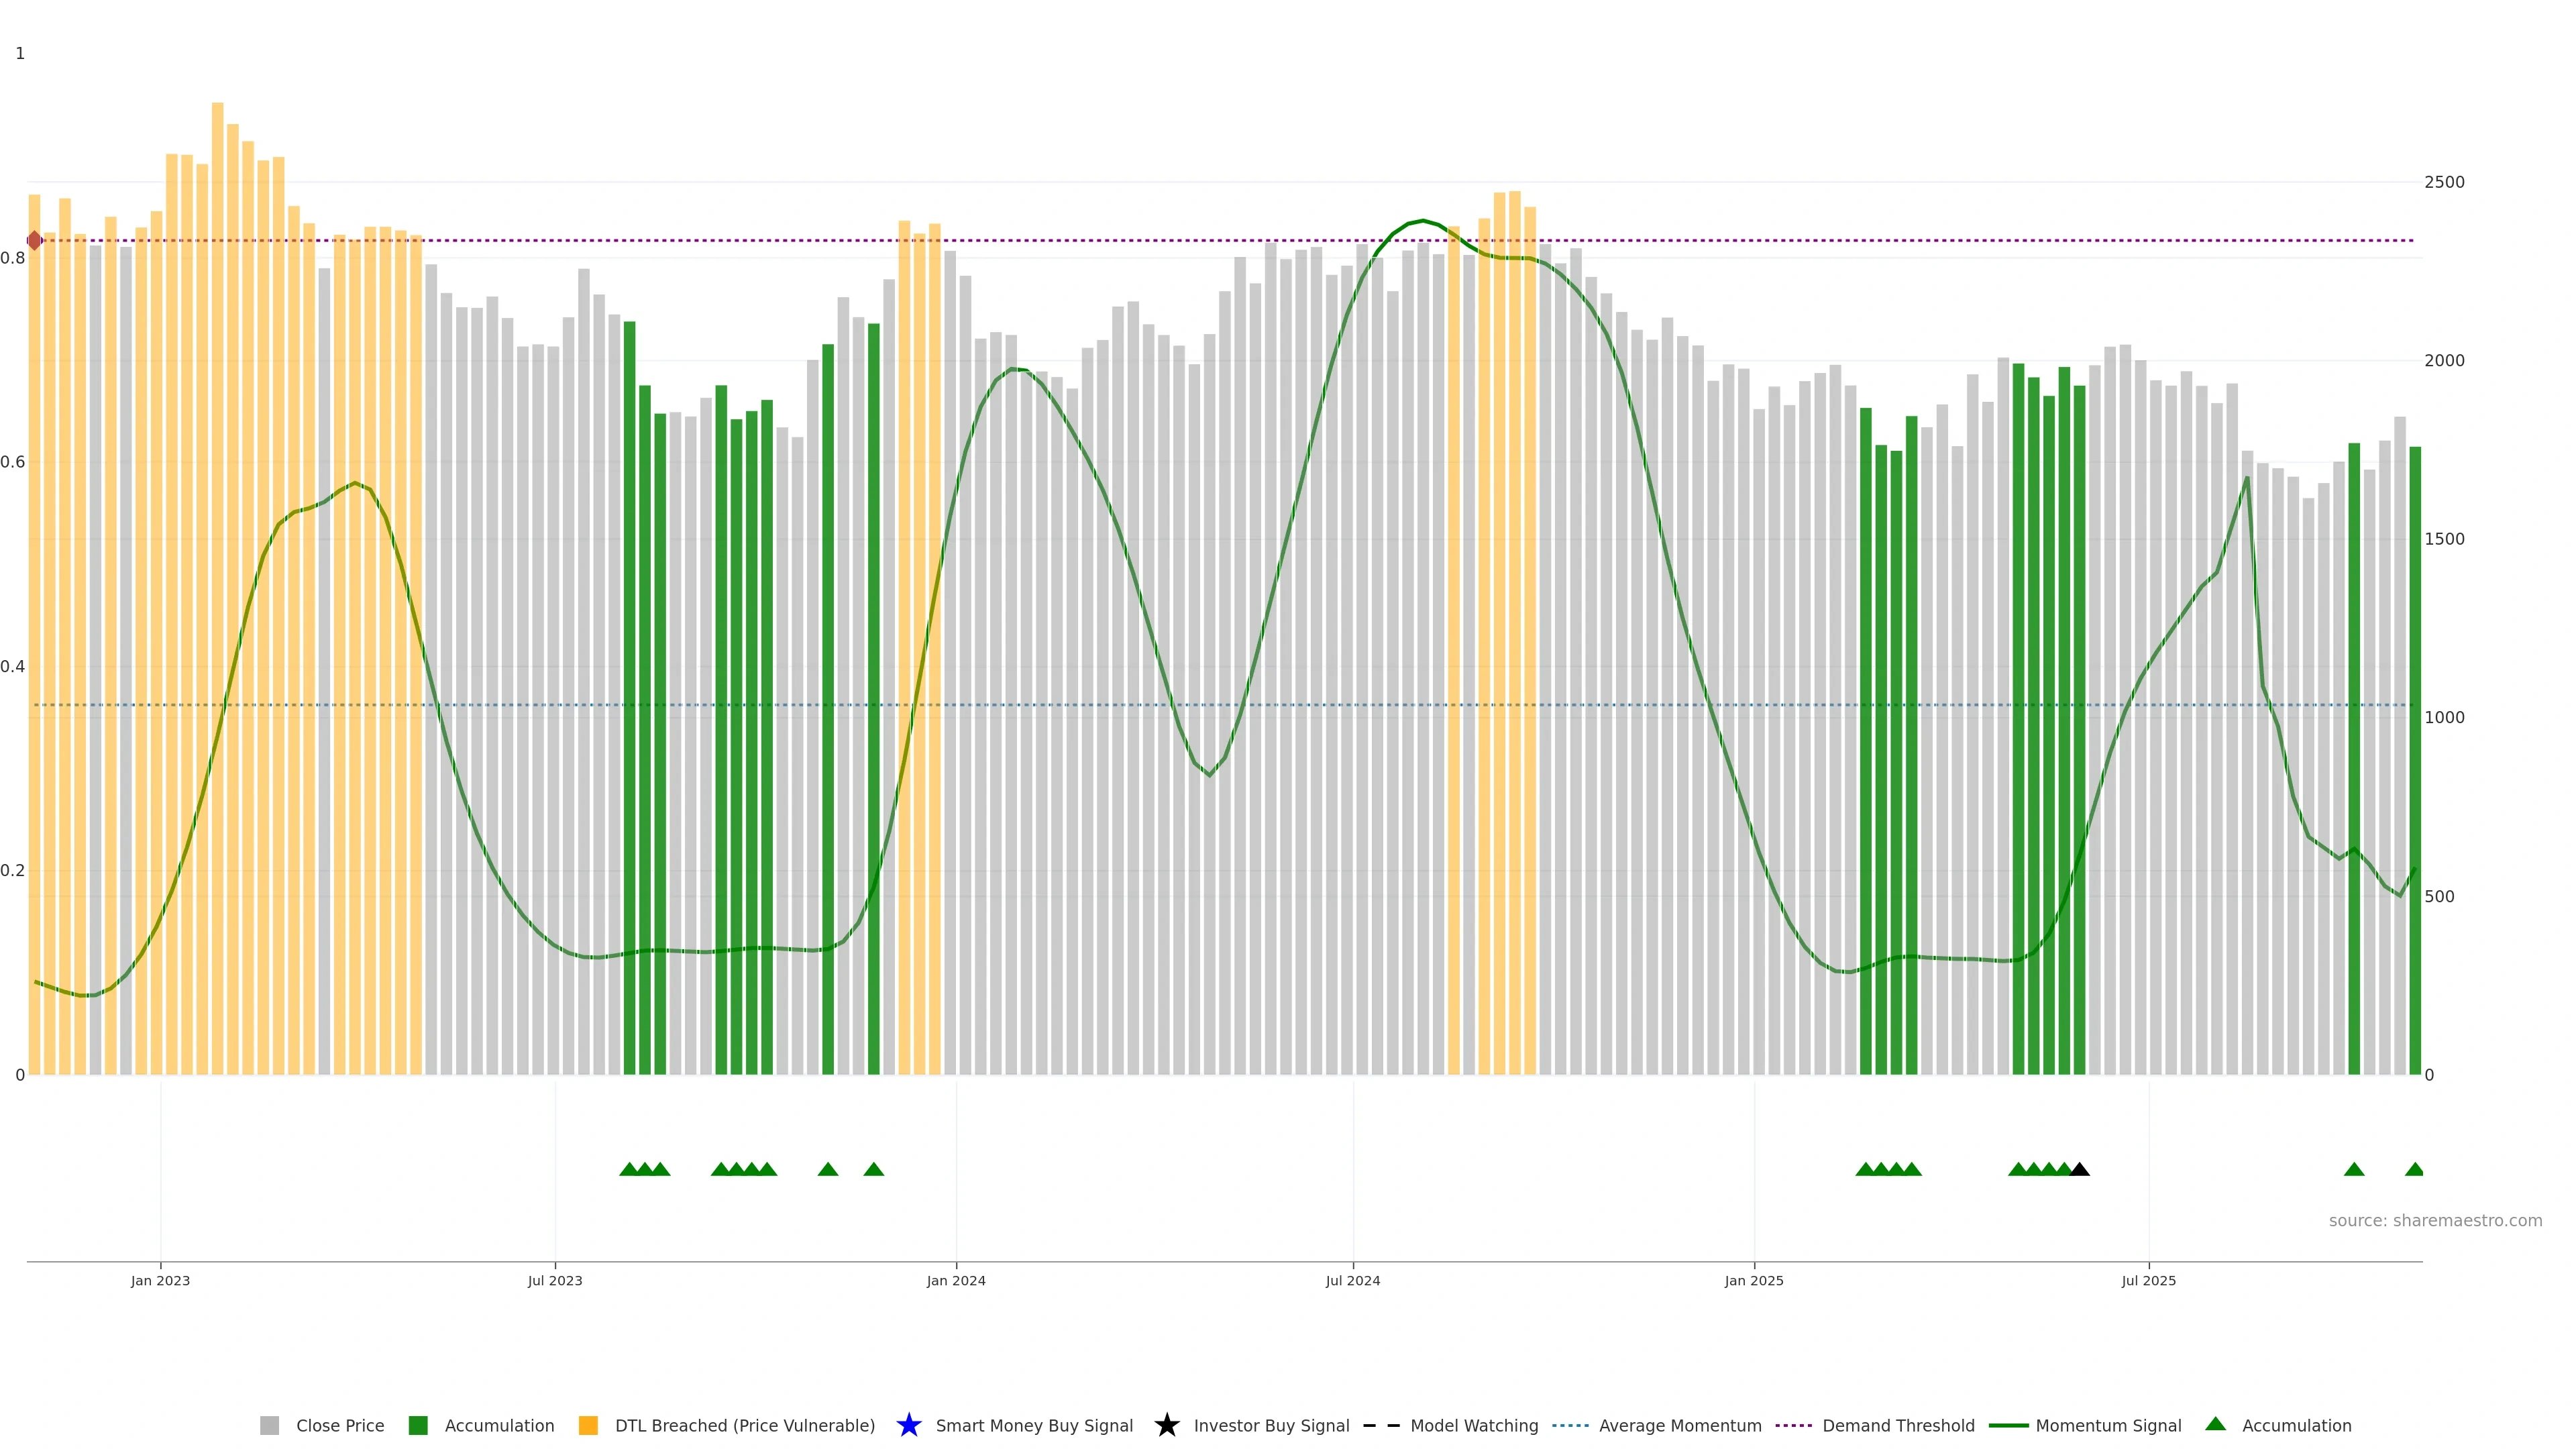Click the Jan 2023 x-axis label

[160, 1280]
